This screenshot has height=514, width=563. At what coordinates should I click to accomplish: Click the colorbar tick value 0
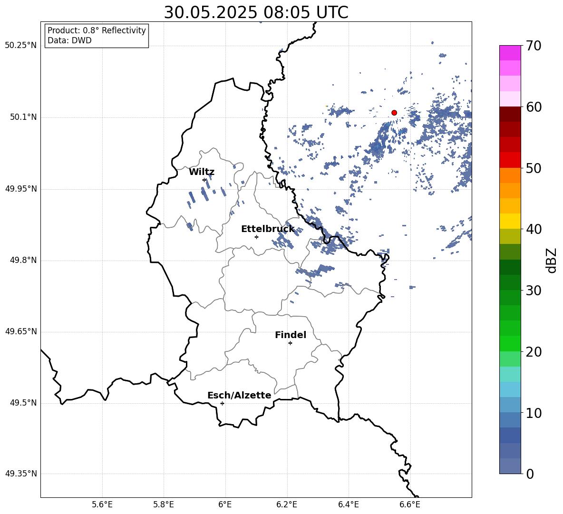(x=530, y=474)
